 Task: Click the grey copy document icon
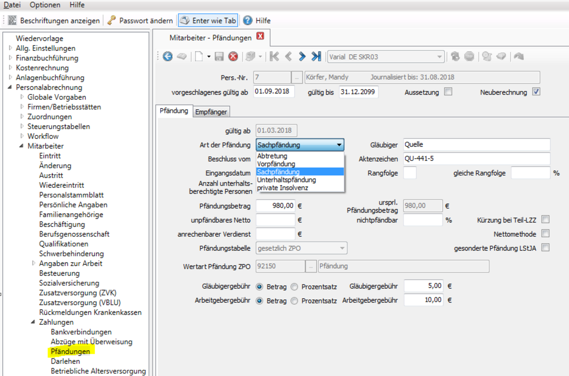[x=251, y=56]
